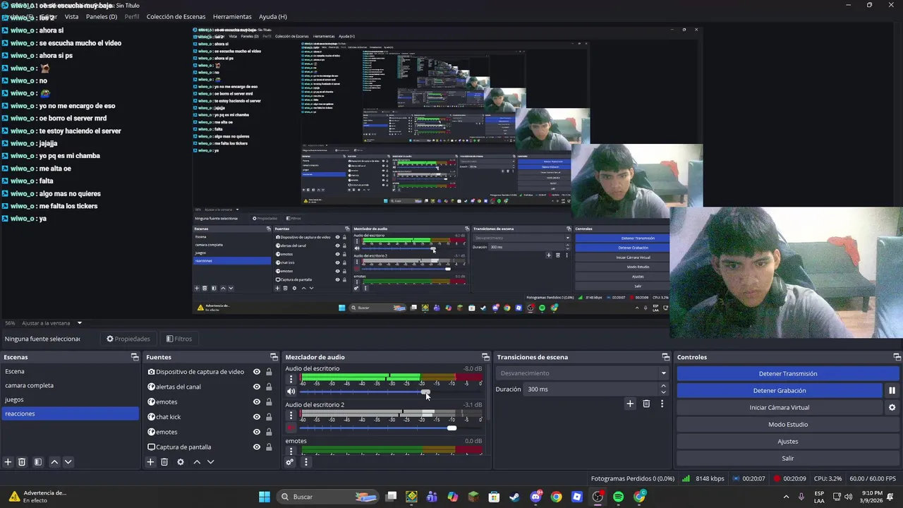Toggle lock on chat kick source
This screenshot has width=903, height=508.
[269, 416]
